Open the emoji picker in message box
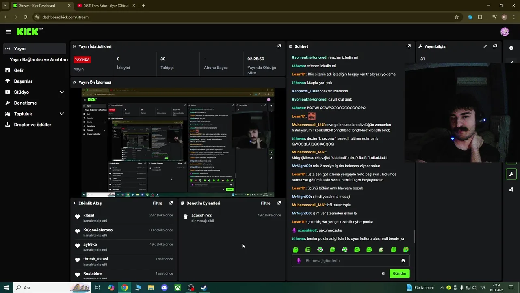This screenshot has width=520, height=293. [x=403, y=260]
